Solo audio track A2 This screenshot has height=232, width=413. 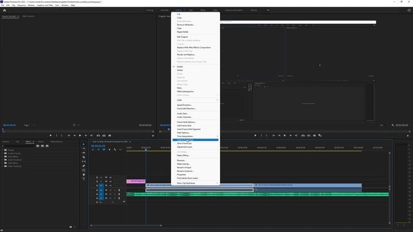tap(115, 194)
